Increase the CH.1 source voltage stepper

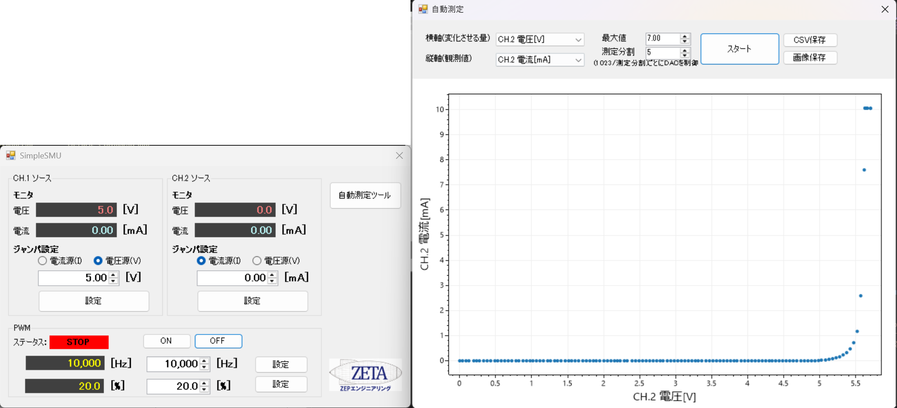click(x=113, y=275)
